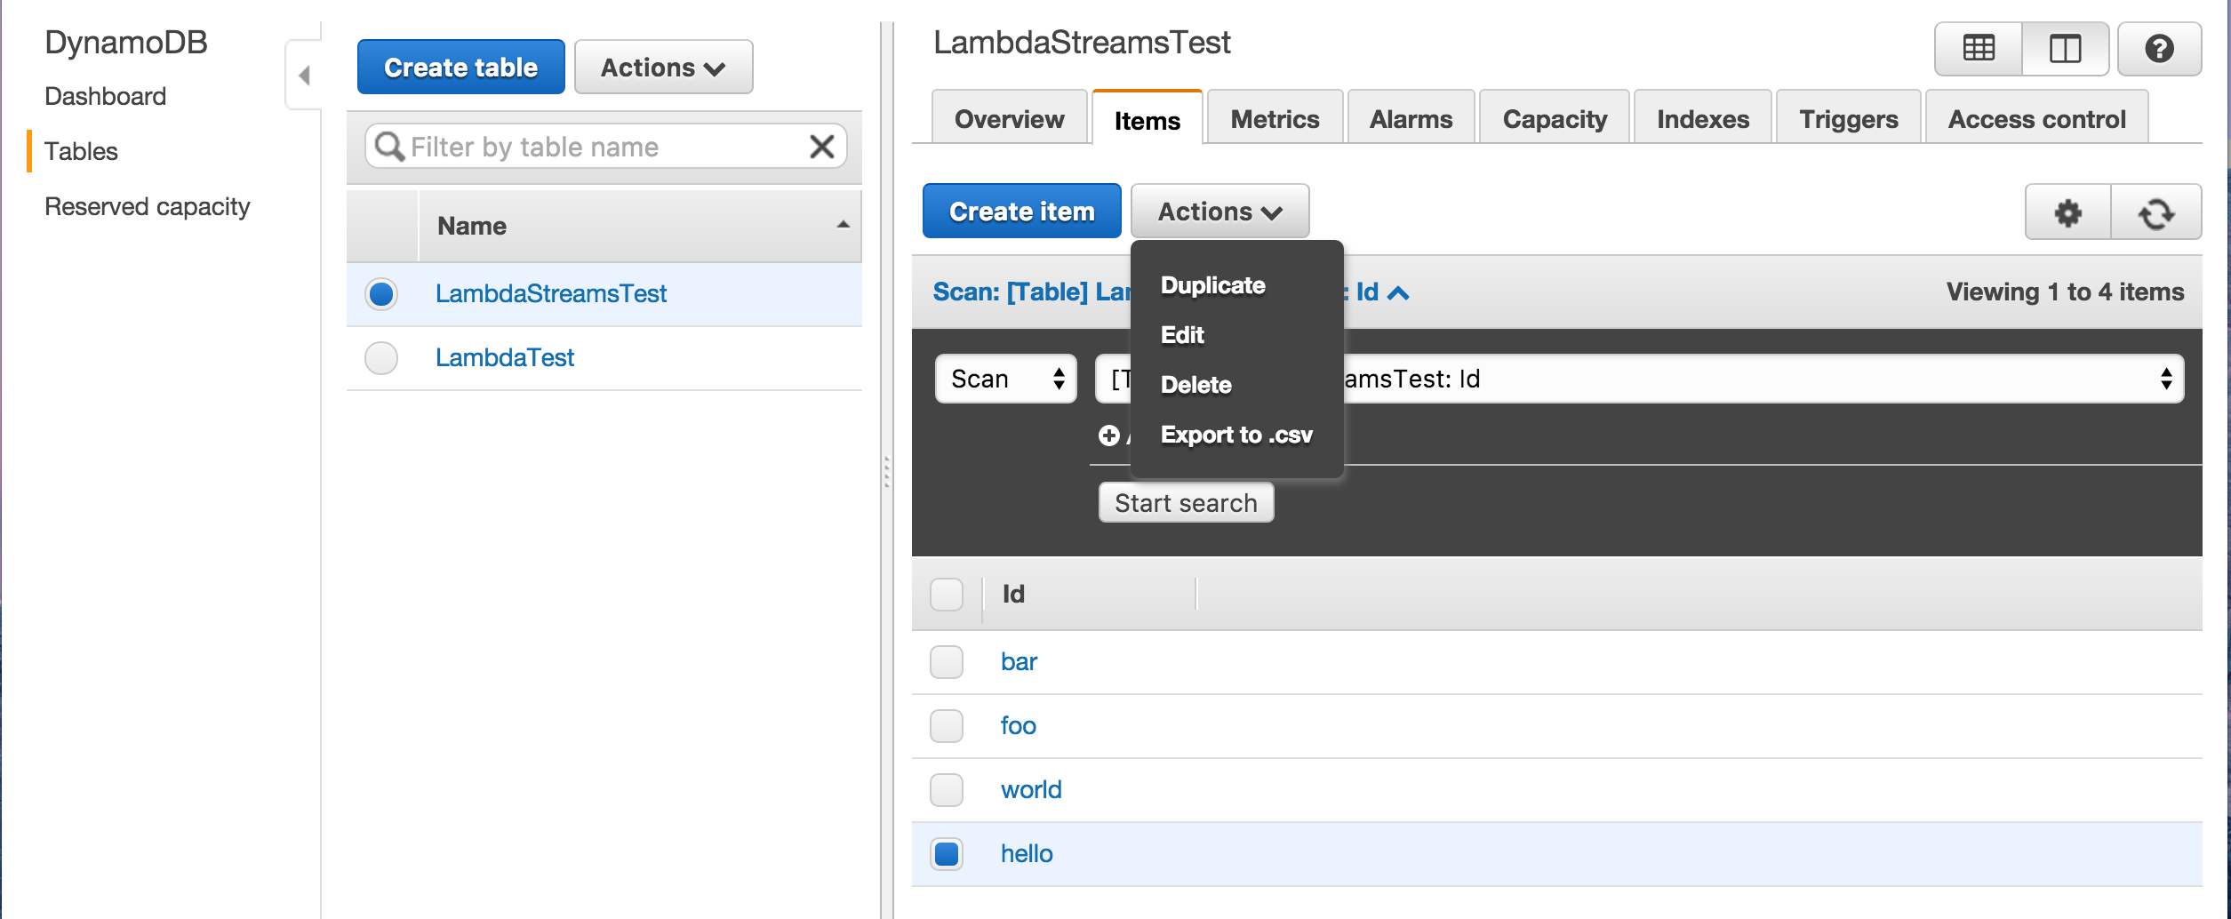Click the plus icon to add filter
The width and height of the screenshot is (2231, 919).
click(x=1108, y=436)
